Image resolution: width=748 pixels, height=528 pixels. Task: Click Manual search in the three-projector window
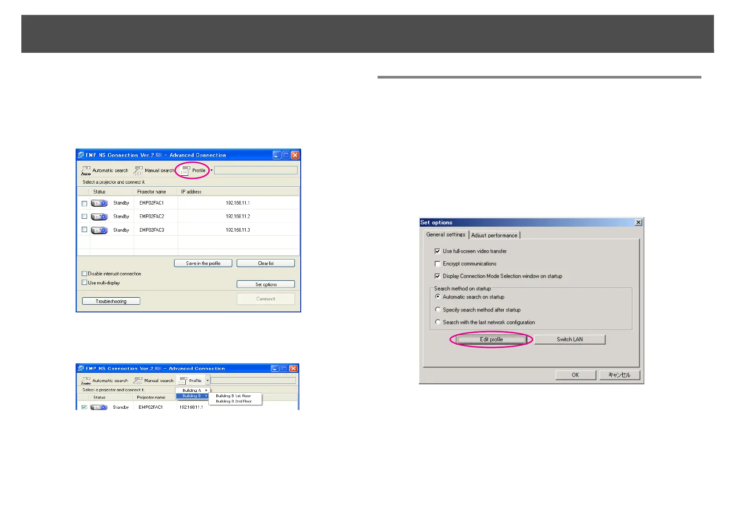point(154,170)
